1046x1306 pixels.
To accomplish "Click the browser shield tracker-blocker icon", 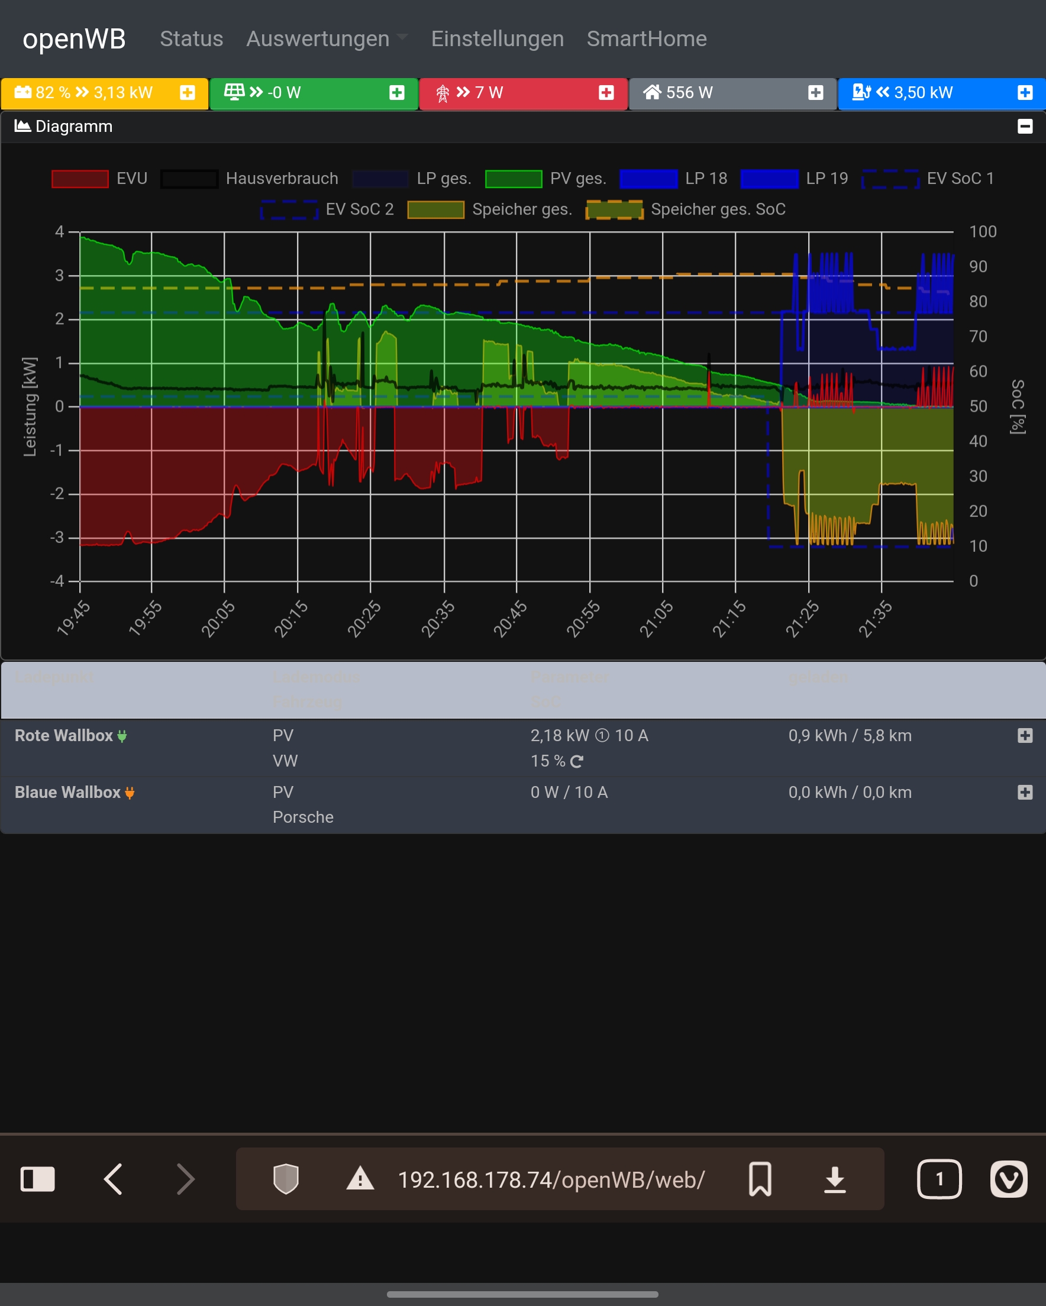I will pyautogui.click(x=285, y=1179).
